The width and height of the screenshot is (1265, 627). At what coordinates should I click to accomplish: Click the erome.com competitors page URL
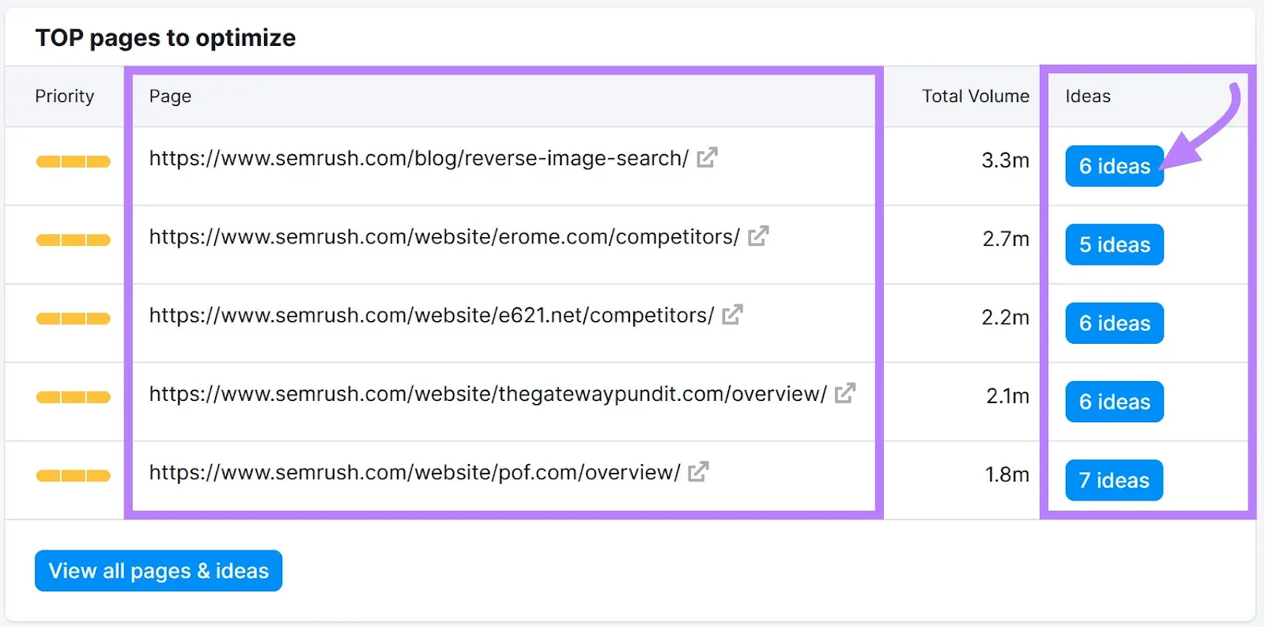[444, 237]
